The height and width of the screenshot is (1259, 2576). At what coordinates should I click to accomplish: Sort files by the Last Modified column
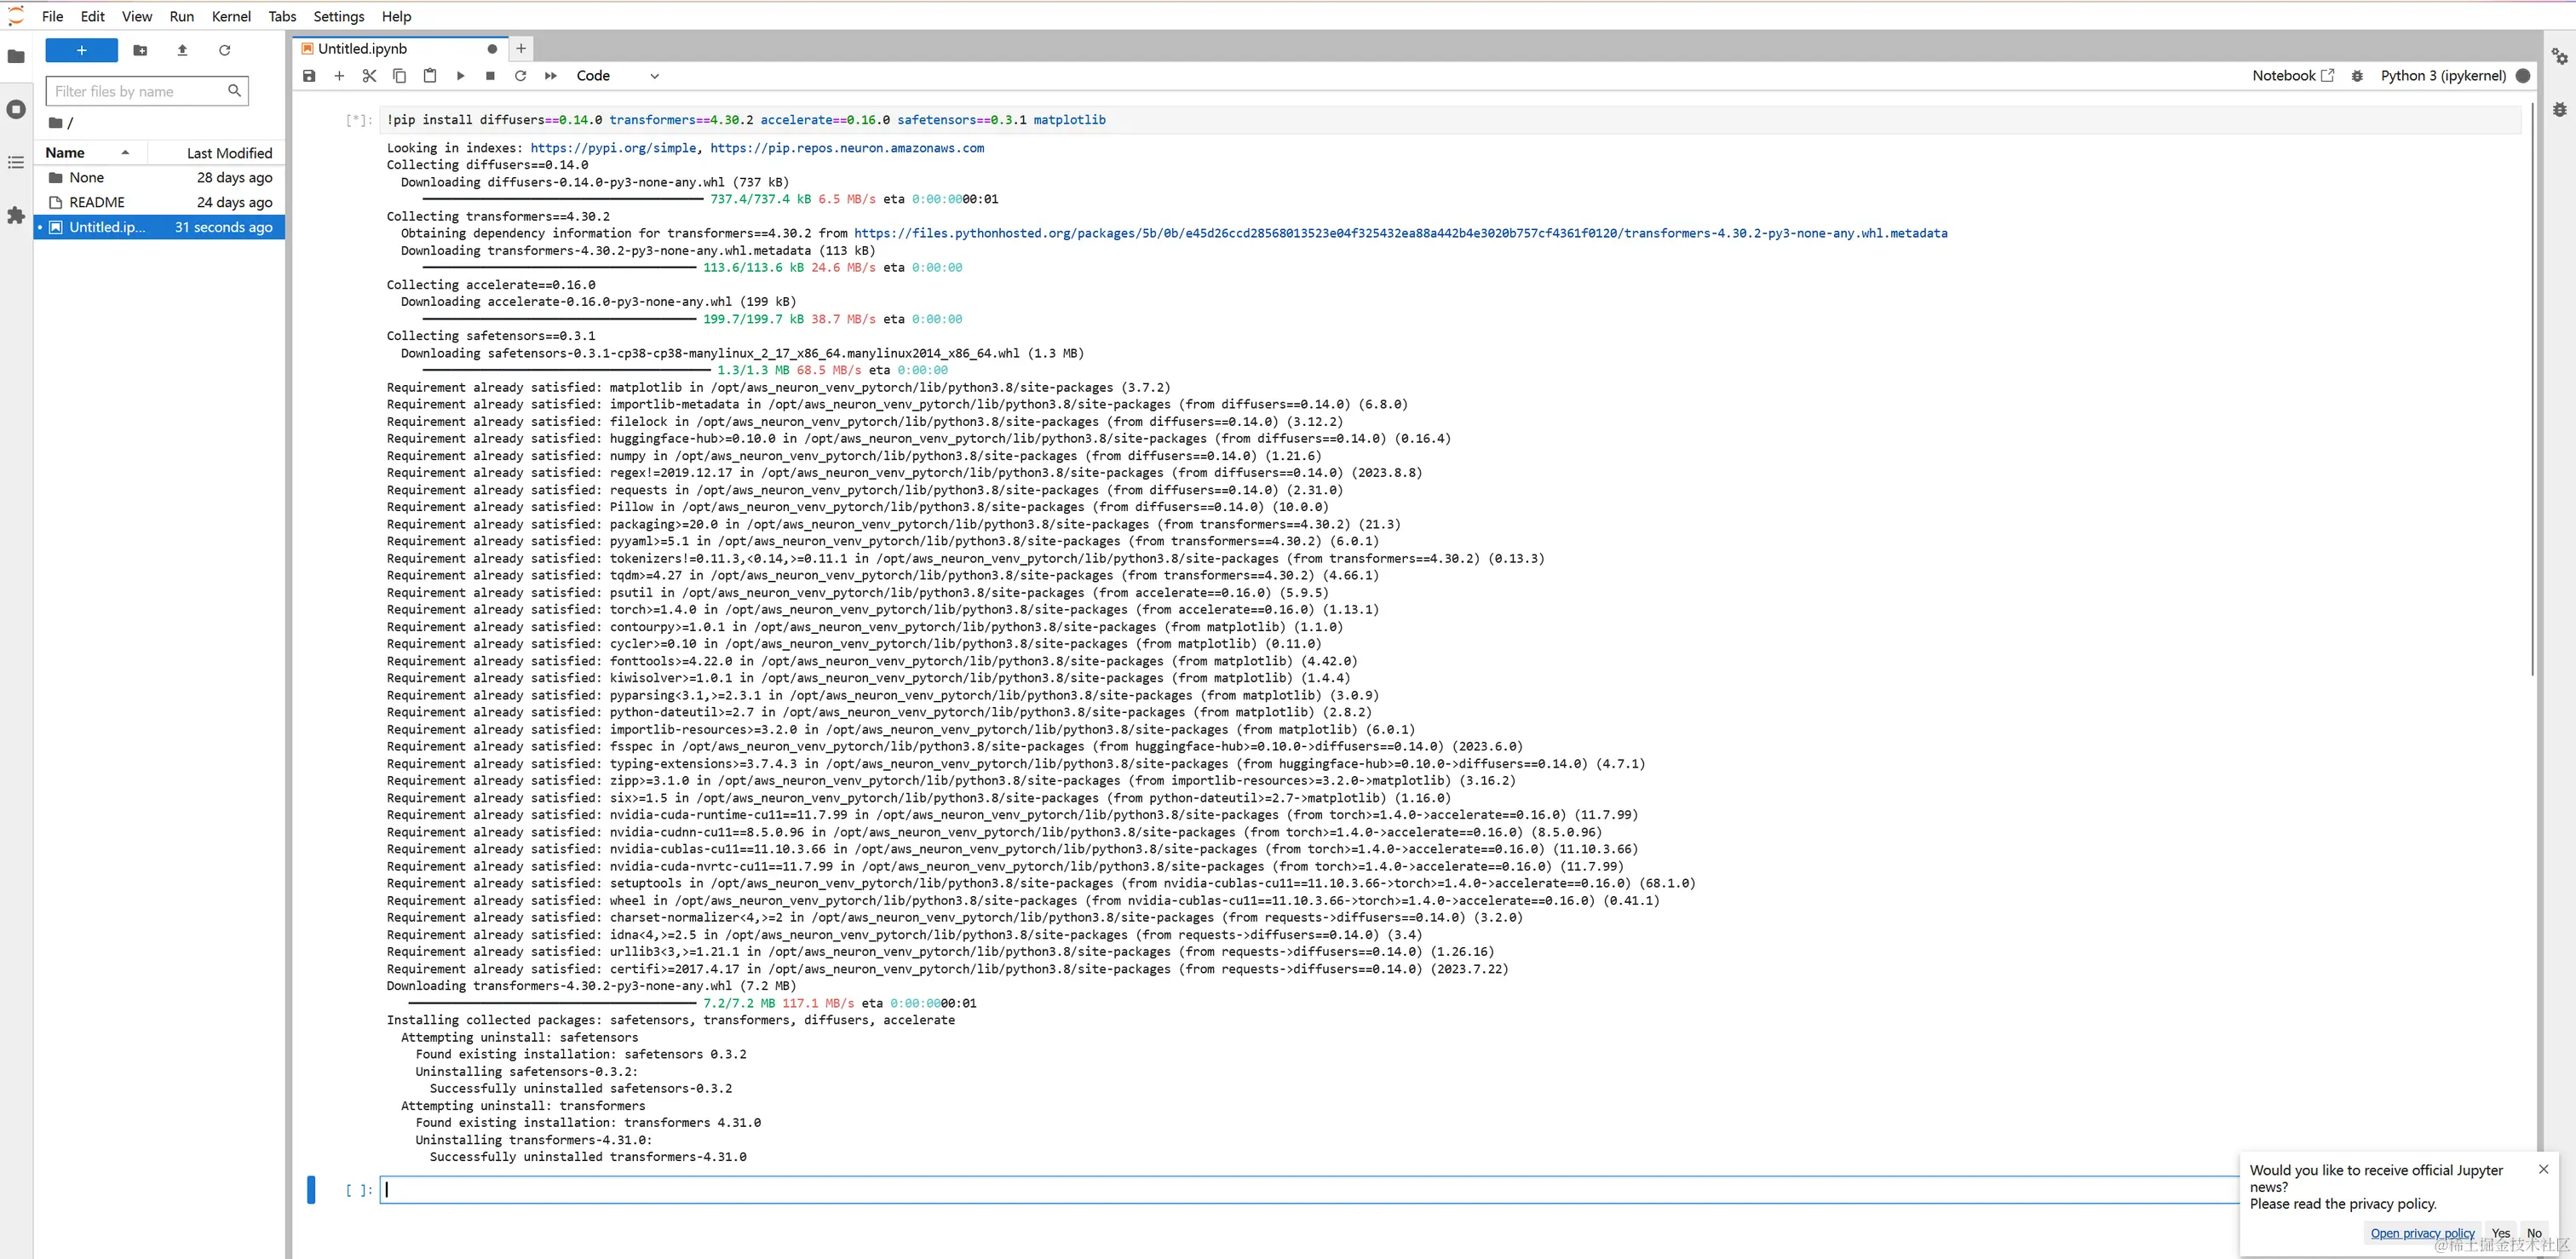coord(229,153)
